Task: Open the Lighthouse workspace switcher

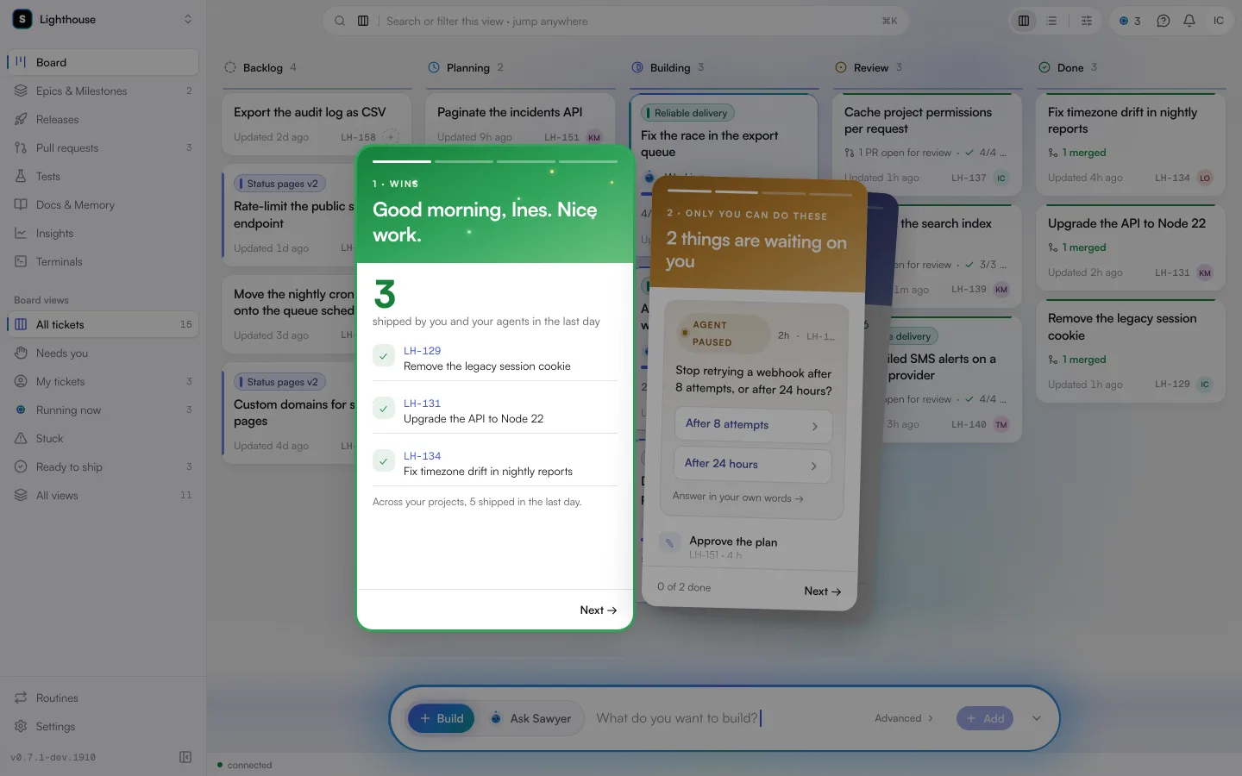Action: pyautogui.click(x=103, y=19)
